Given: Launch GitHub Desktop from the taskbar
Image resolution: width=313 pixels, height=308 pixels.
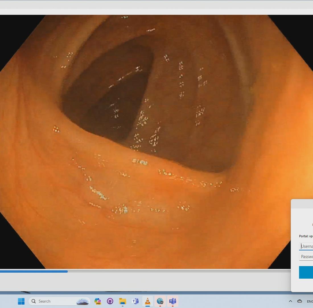Looking at the screenshot, I should coord(110,301).
